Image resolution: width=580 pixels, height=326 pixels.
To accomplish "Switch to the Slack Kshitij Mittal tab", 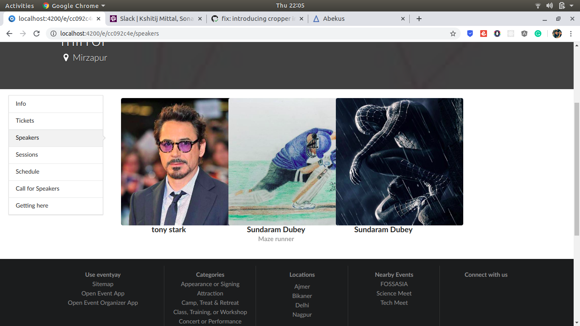I will (x=156, y=19).
